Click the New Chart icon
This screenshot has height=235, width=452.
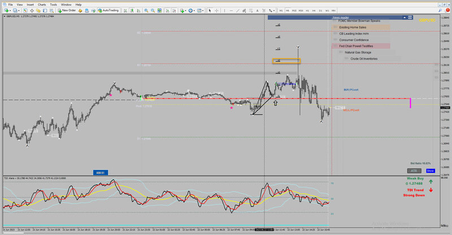[x=6, y=10]
